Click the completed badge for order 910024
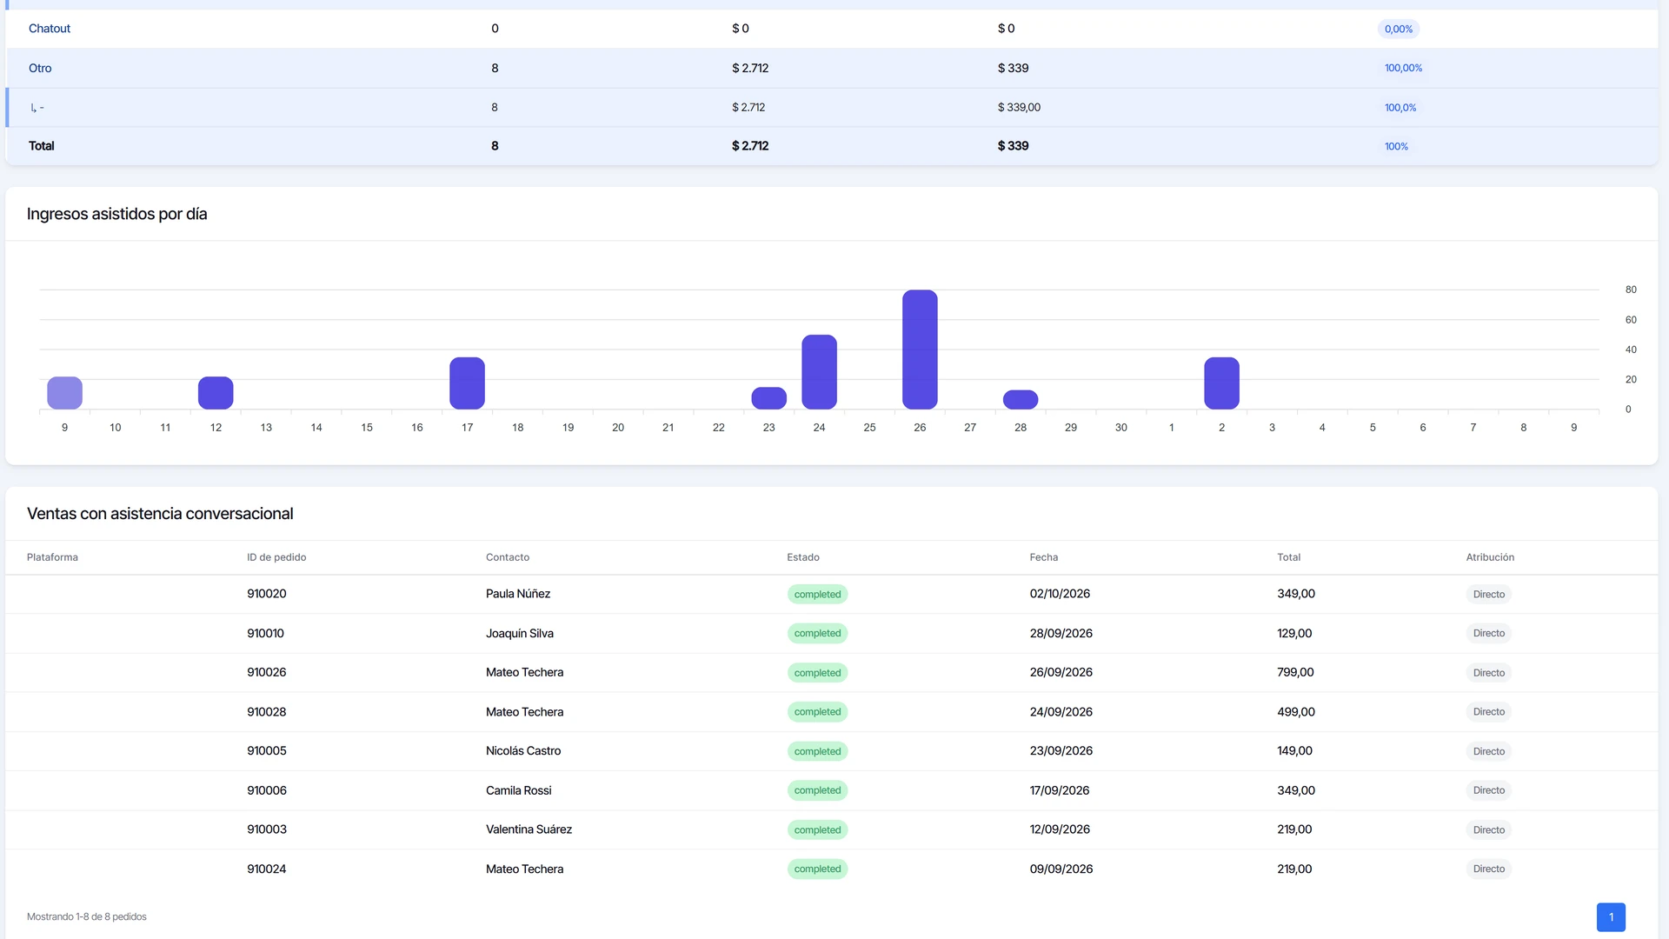Screen dimensions: 1669x939 click(817, 869)
